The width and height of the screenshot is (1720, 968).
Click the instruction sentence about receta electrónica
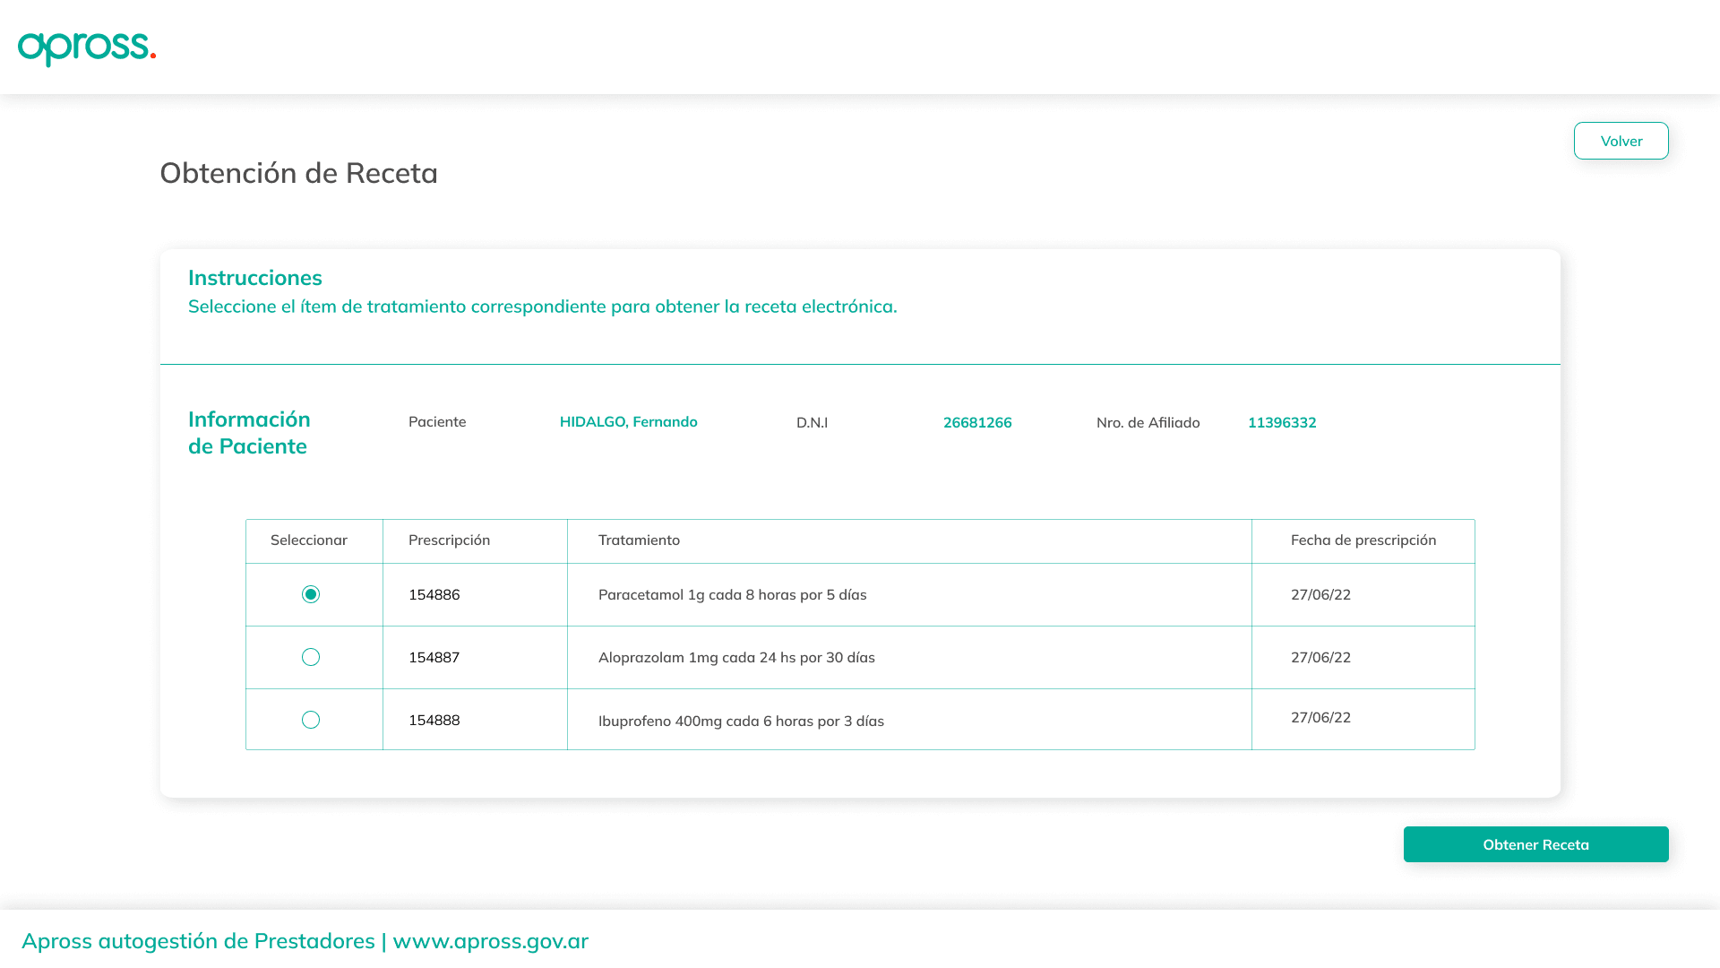coord(542,307)
